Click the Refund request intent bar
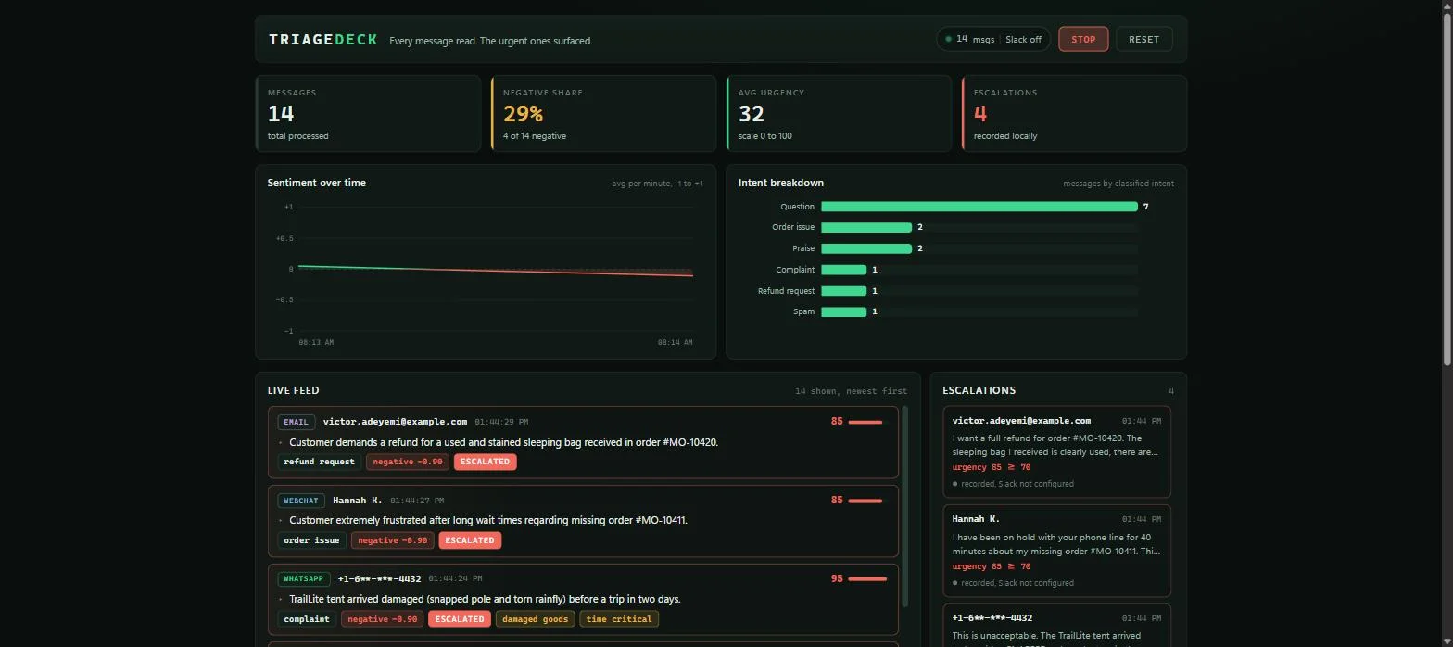This screenshot has height=647, width=1453. 843,291
